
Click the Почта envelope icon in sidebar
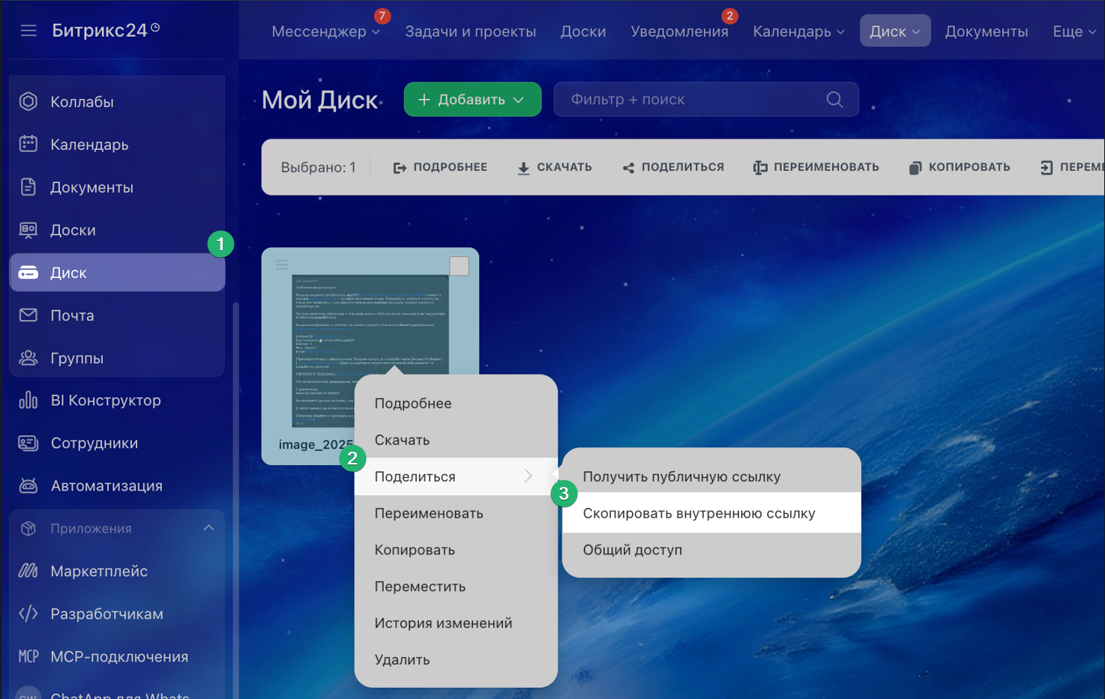click(28, 315)
